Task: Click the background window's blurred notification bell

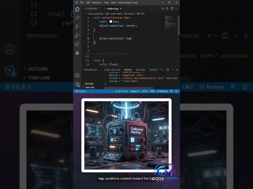Action: pyautogui.click(x=245, y=87)
